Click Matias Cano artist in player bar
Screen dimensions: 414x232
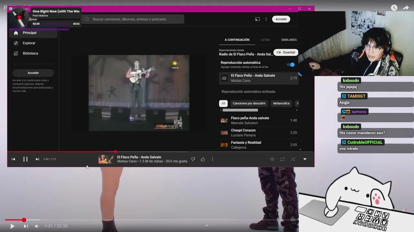click(127, 161)
